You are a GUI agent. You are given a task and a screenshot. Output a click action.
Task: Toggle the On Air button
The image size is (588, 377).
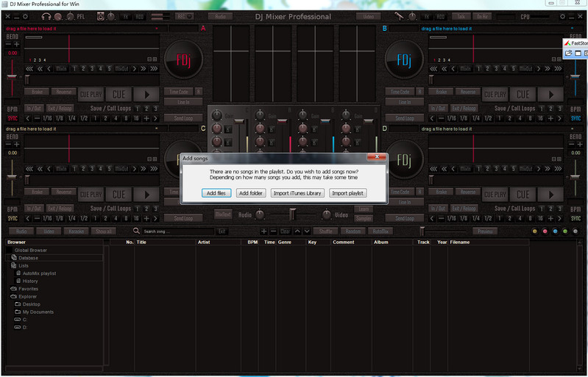pyautogui.click(x=482, y=16)
